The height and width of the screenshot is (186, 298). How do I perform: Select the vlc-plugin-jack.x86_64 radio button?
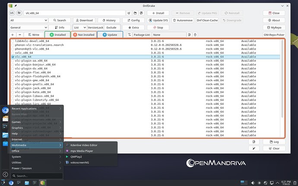pos(13,88)
